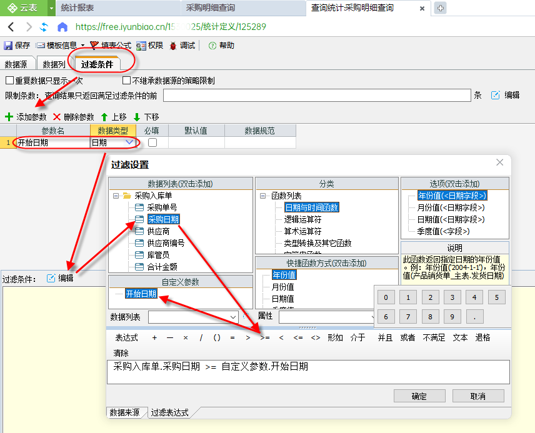Click the 并且 operator button

click(385, 338)
